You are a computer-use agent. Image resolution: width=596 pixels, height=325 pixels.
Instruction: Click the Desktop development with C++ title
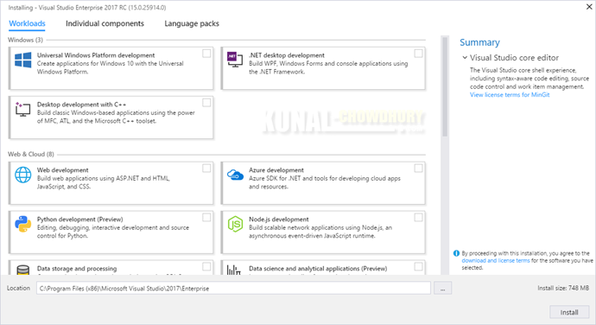click(81, 105)
